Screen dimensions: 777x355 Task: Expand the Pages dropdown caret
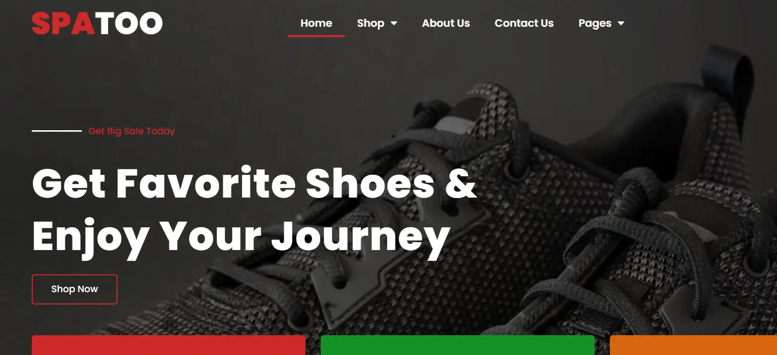pyautogui.click(x=621, y=23)
